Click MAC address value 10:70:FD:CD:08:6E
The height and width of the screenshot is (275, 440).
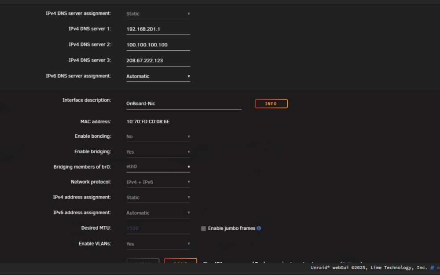click(x=148, y=121)
